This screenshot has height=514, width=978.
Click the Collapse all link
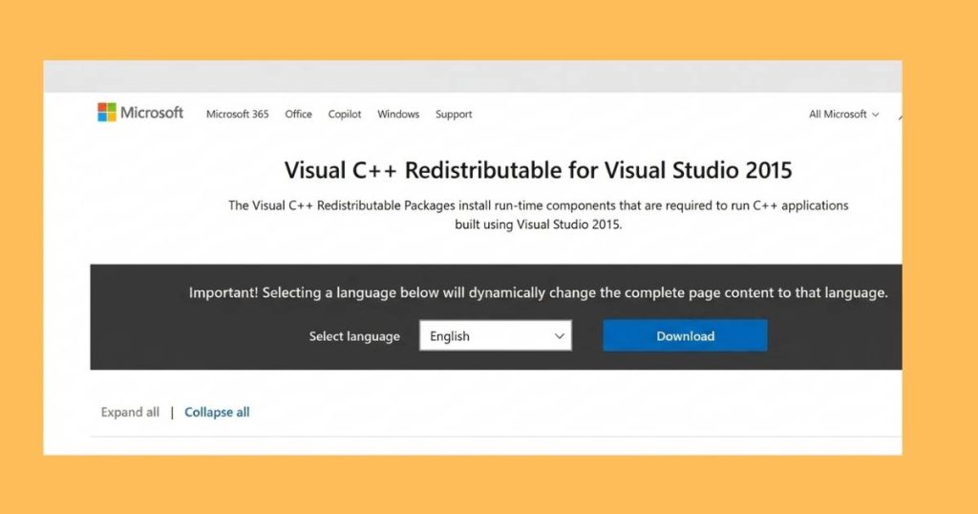pyautogui.click(x=217, y=413)
